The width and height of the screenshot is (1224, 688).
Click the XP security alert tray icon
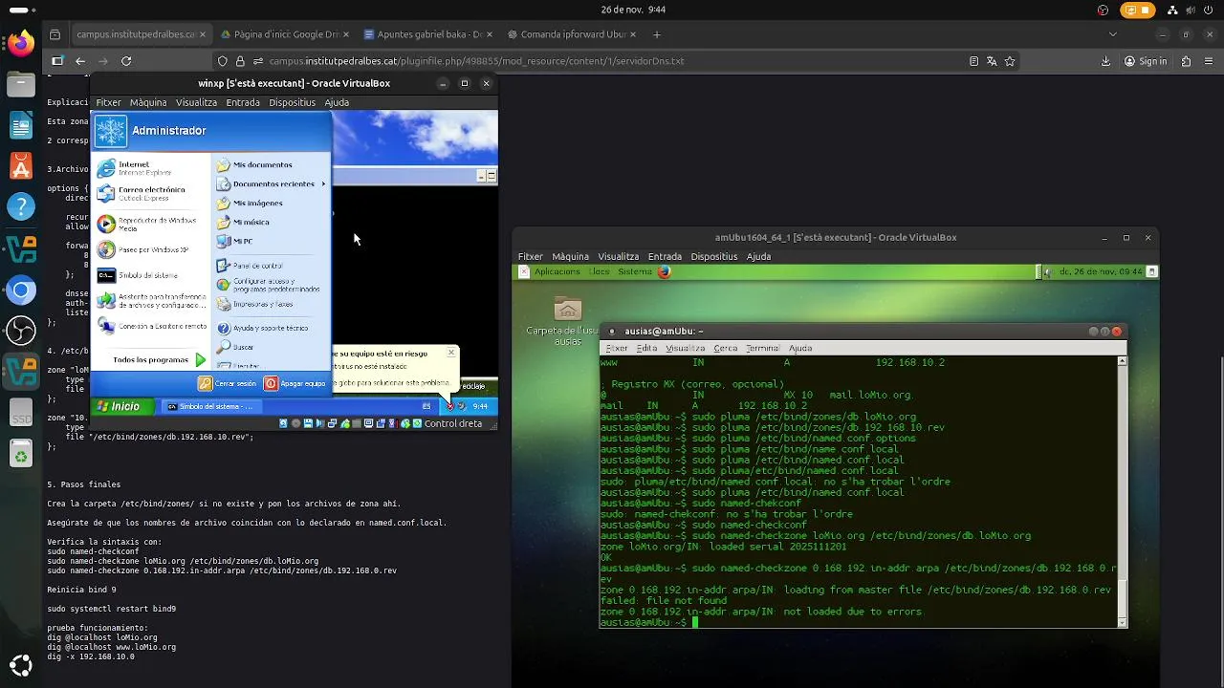449,406
